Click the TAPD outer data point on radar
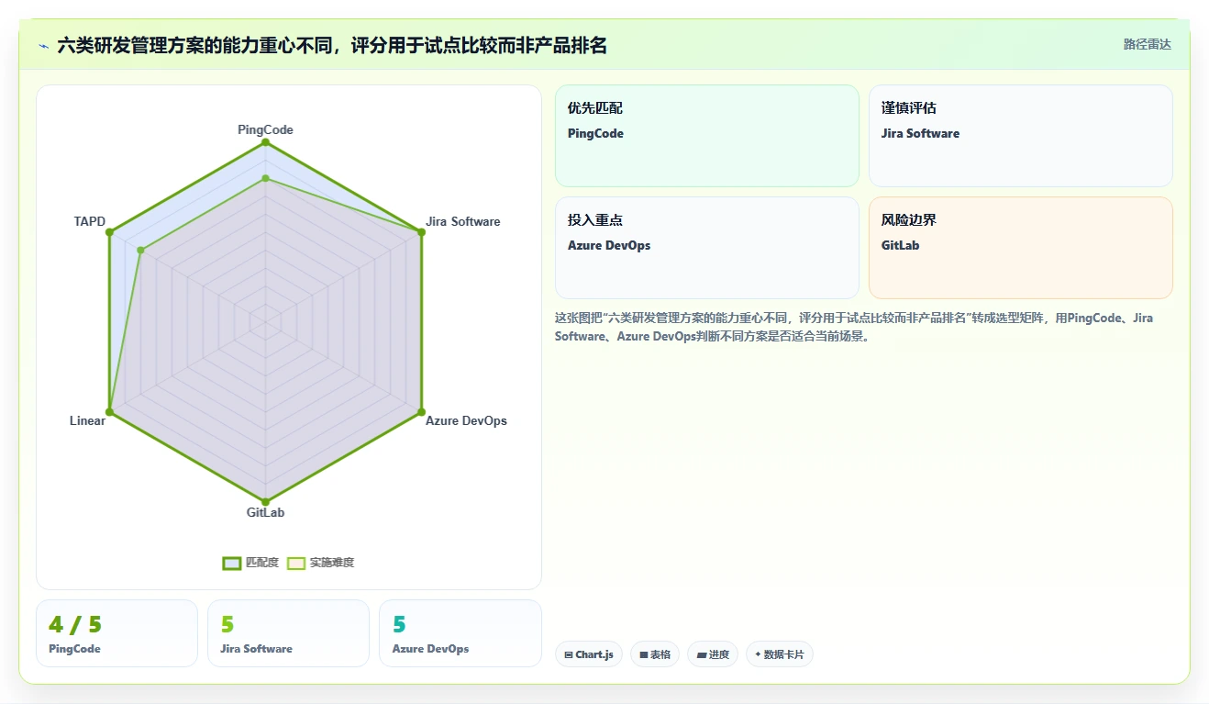This screenshot has width=1209, height=704. point(110,232)
